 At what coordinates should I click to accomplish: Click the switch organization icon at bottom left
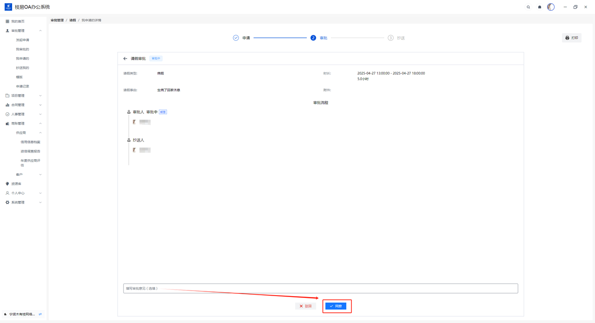[40, 314]
